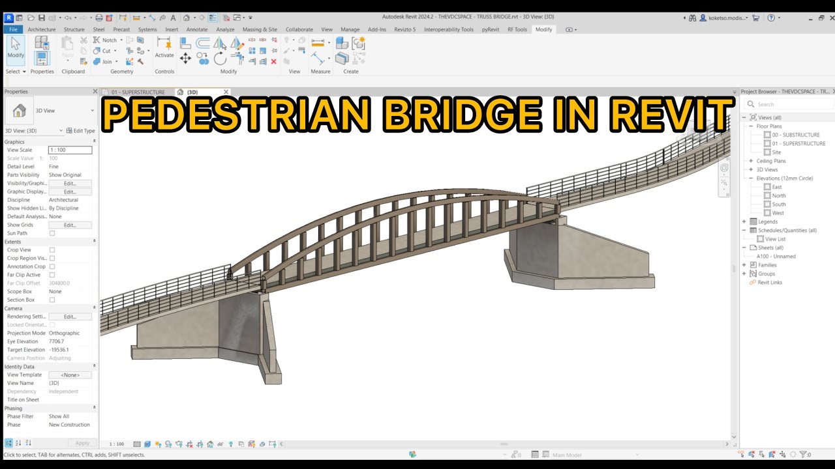Select the Mirror Draw Axis tool
Image resolution: width=835 pixels, height=469 pixels.
tap(237, 43)
